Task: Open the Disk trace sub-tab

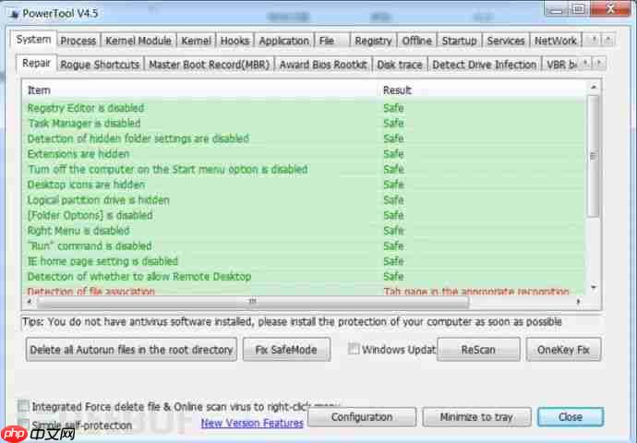Action: pyautogui.click(x=400, y=65)
